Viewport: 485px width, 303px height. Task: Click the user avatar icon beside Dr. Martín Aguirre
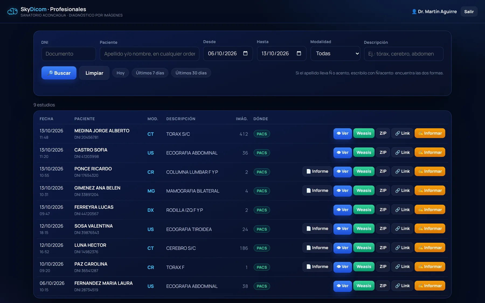(x=414, y=12)
